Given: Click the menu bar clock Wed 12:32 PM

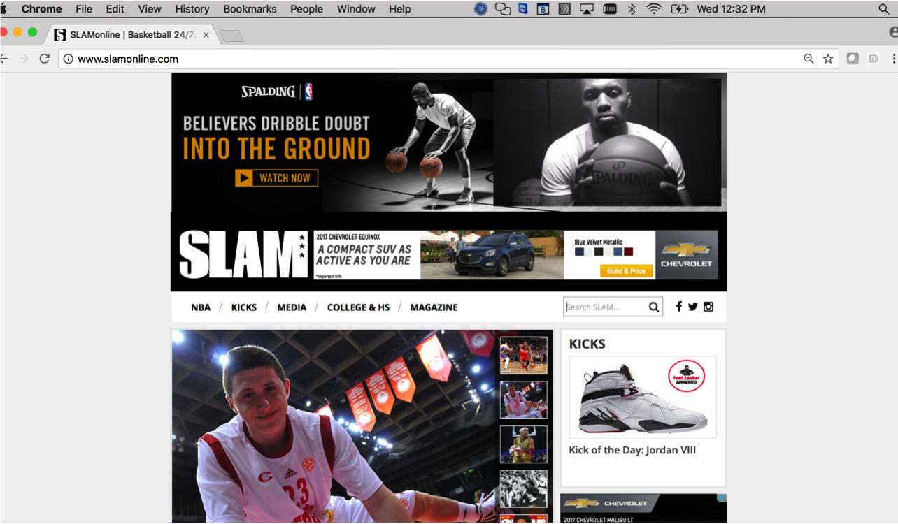Looking at the screenshot, I should pyautogui.click(x=731, y=9).
